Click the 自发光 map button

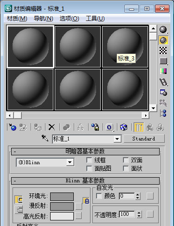(150, 196)
